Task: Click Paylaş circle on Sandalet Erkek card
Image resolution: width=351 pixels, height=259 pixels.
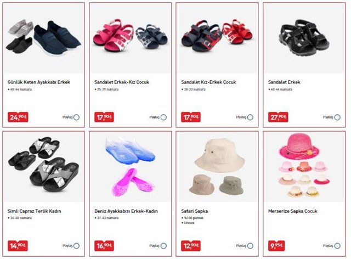Action: tap(337, 117)
